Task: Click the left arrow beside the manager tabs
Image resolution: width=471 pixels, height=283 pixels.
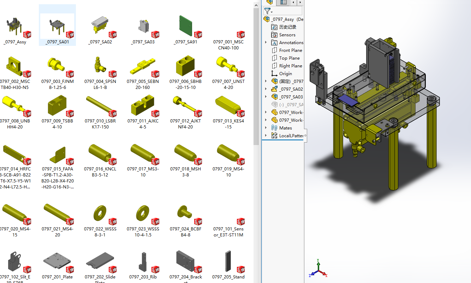Action: (293, 2)
